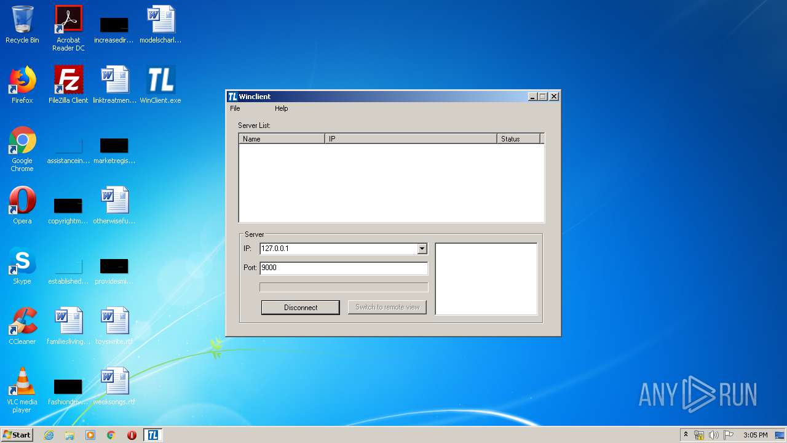Open the Google Chrome desktop shortcut
The width and height of the screenshot is (787, 443).
(x=22, y=149)
